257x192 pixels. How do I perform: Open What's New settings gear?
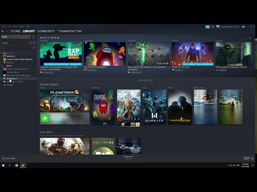pos(58,38)
